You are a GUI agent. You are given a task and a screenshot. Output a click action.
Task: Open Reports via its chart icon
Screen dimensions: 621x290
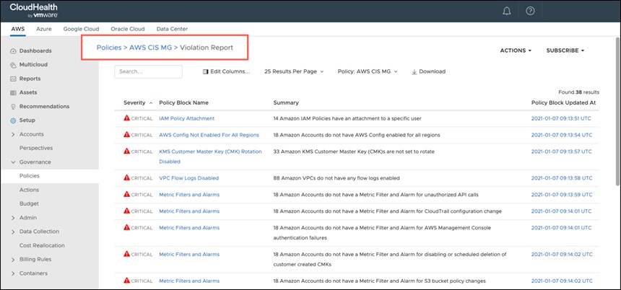13,79
